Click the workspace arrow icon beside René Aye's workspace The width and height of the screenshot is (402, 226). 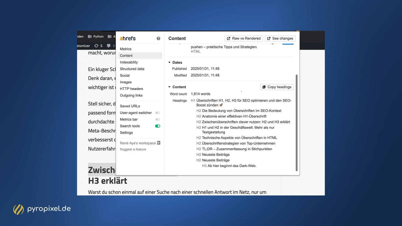pyautogui.click(x=159, y=143)
